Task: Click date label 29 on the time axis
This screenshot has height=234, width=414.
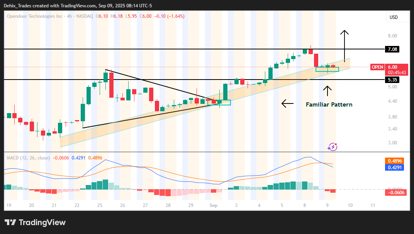Action: pyautogui.click(x=191, y=205)
